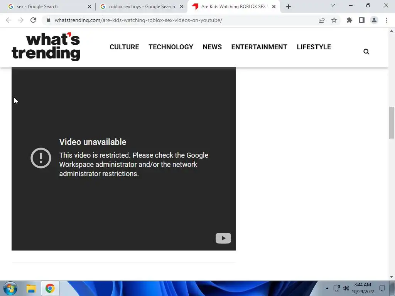Click the Chrome taskbar icon

[50, 288]
